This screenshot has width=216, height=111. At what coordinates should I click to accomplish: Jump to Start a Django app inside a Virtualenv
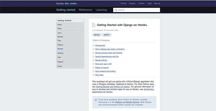pyautogui.click(x=110, y=49)
